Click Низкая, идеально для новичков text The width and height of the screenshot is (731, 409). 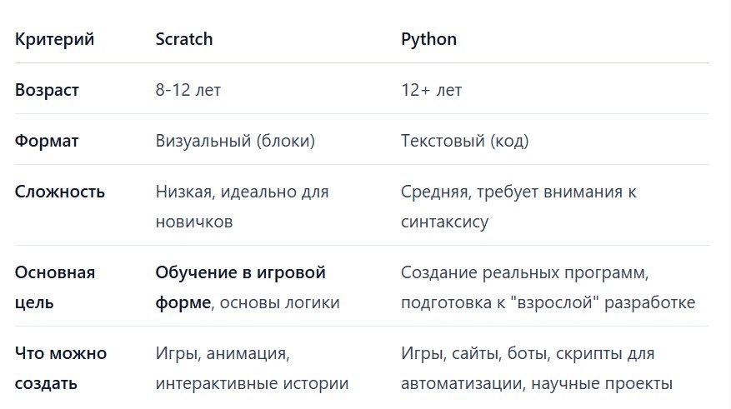(x=243, y=207)
